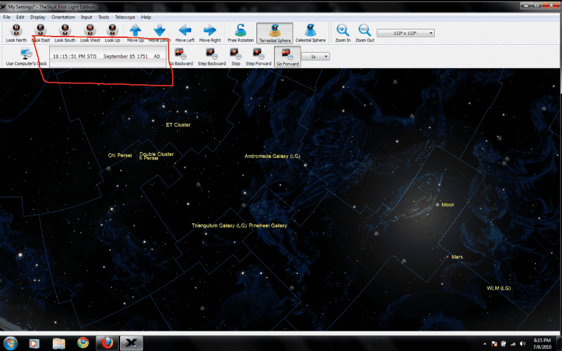Viewport: 562px width, 351px height.
Task: Open the Orientation menu
Action: 63,16
